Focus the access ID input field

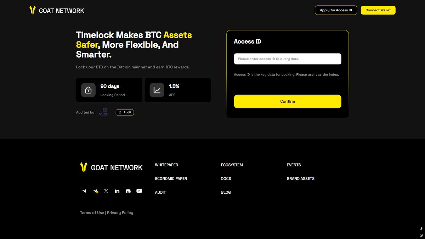coord(288,59)
